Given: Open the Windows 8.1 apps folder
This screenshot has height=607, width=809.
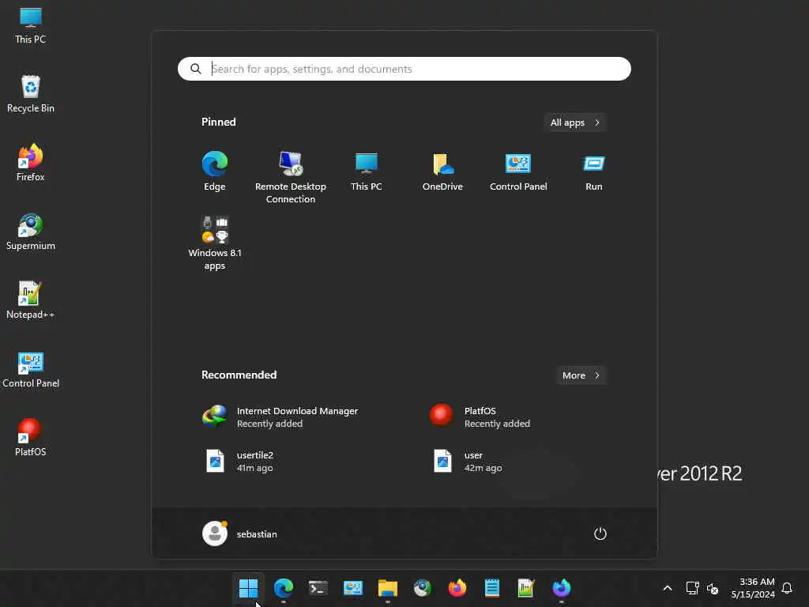Looking at the screenshot, I should click(215, 243).
